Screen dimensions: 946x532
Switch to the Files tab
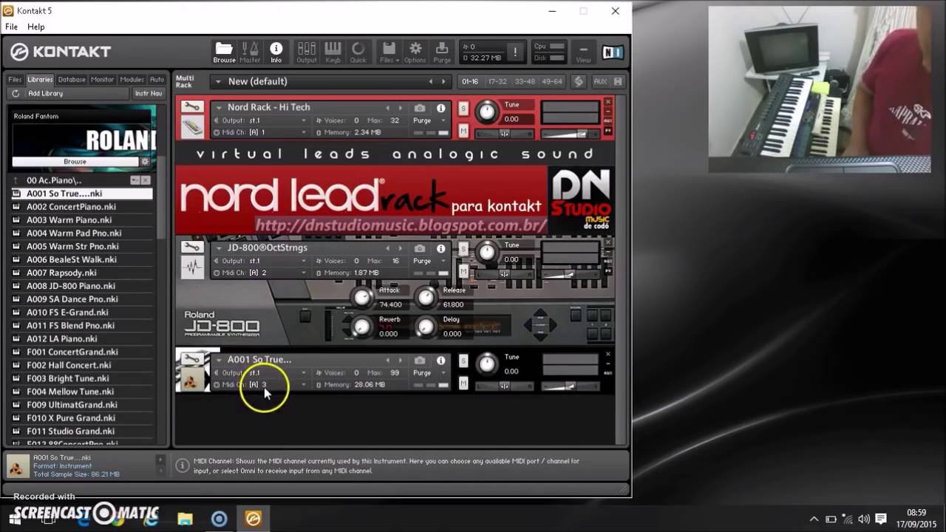tap(15, 80)
